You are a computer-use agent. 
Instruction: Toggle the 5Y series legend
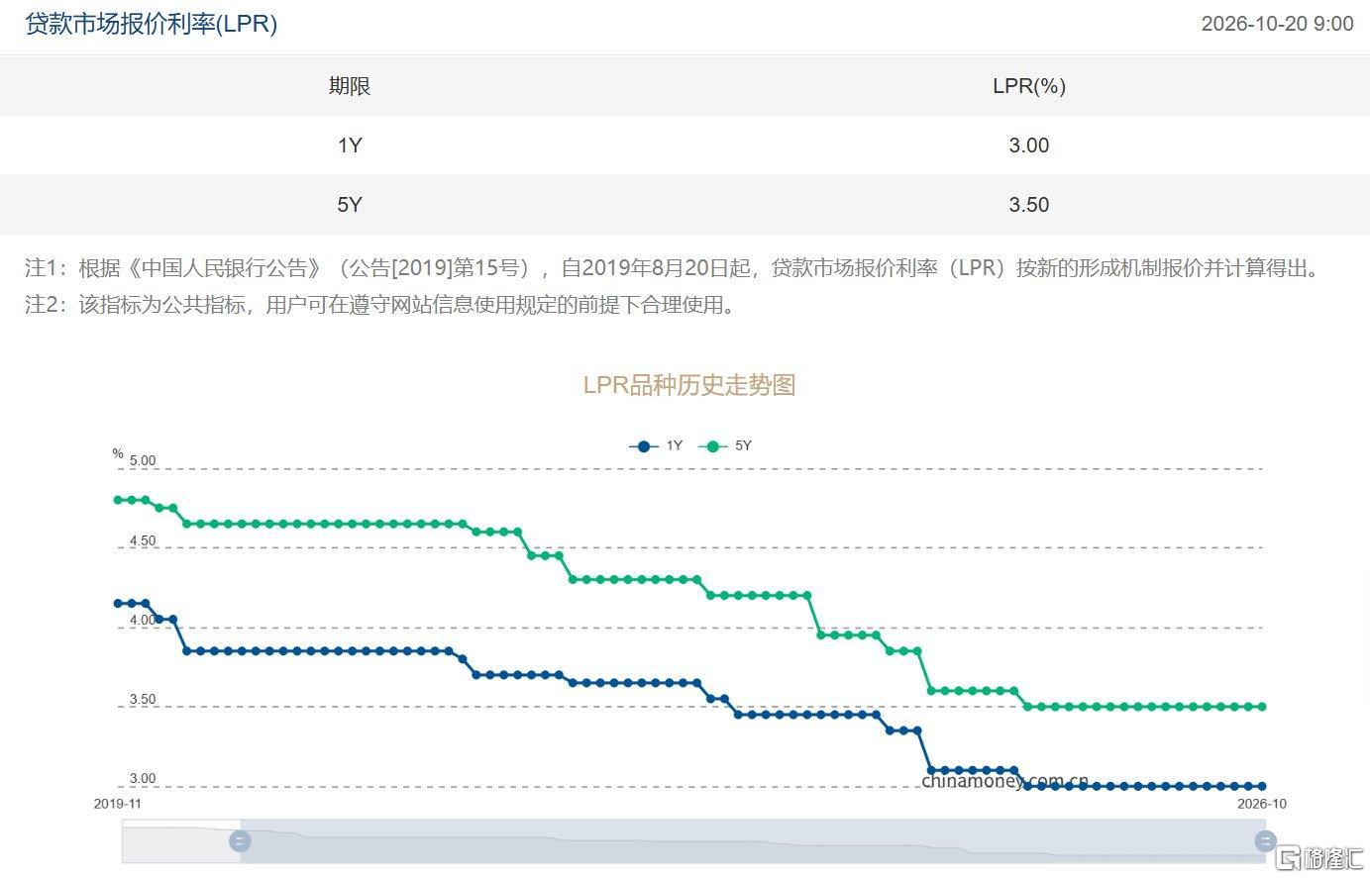pos(725,446)
